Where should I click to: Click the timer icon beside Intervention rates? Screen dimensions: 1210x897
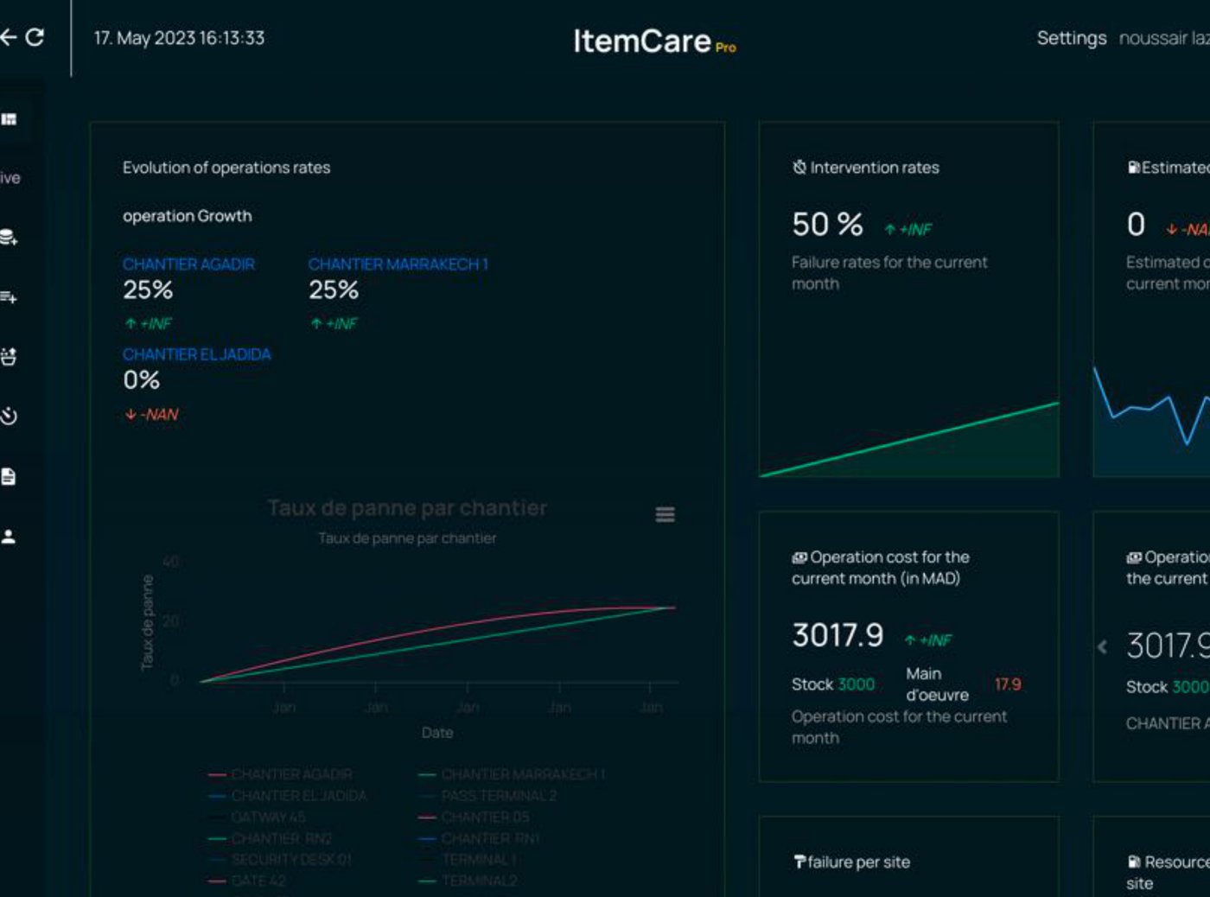[x=799, y=167]
